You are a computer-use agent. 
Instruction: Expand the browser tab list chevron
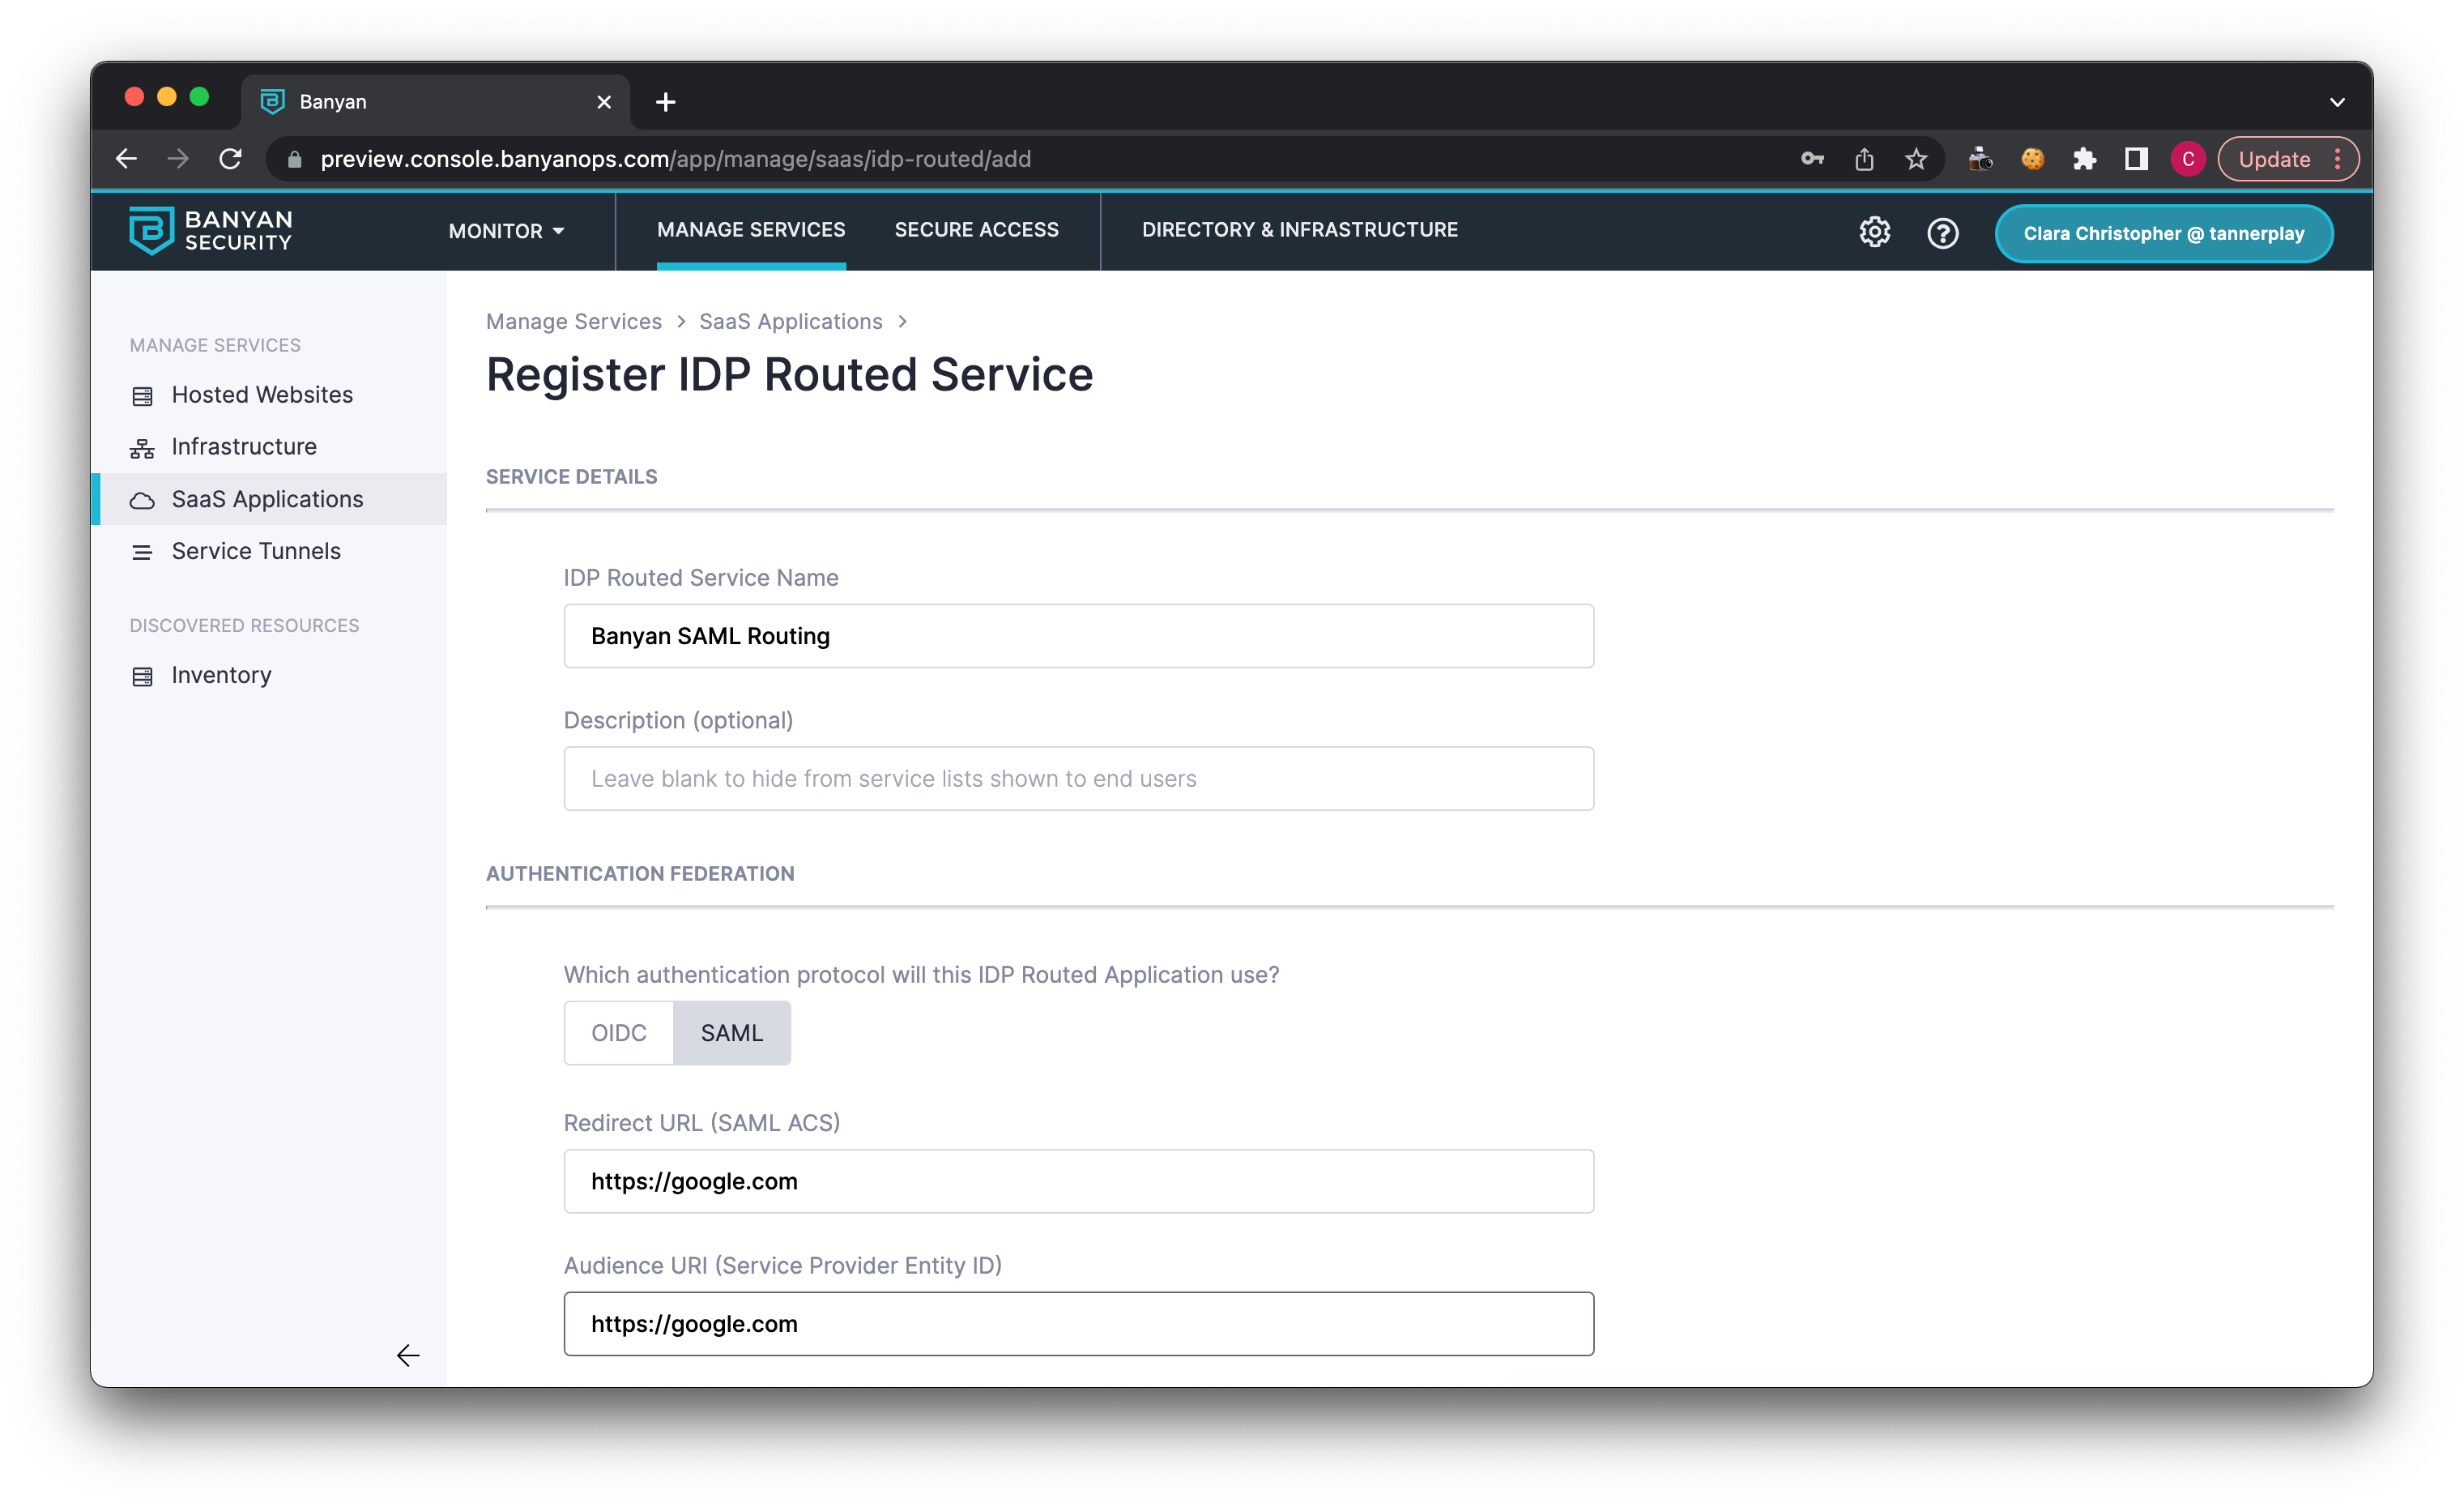[x=2337, y=102]
